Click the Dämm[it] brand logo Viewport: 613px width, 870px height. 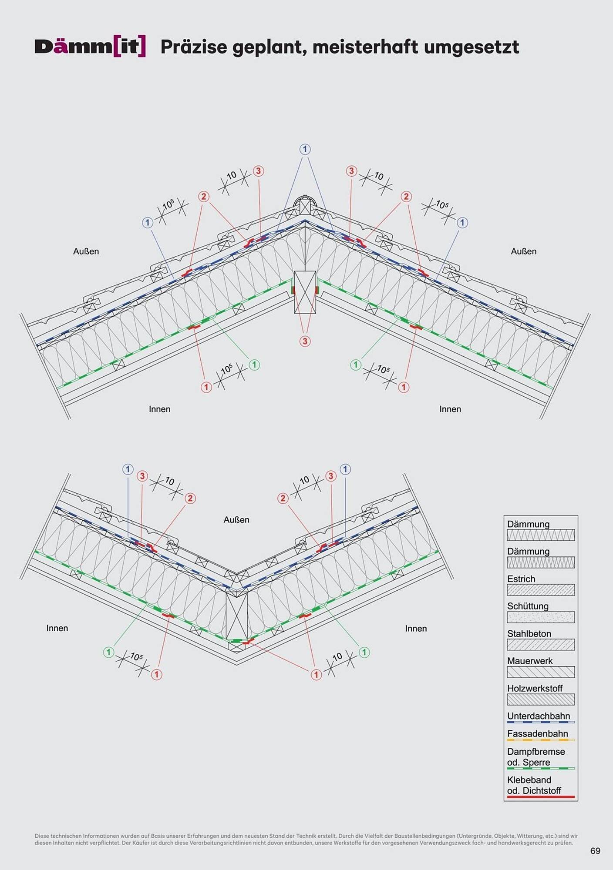click(x=90, y=47)
